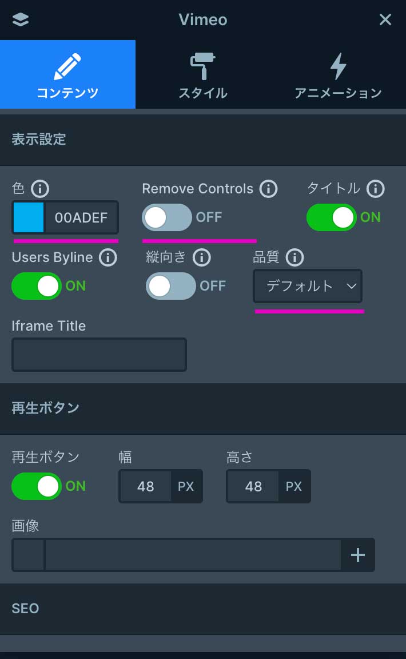This screenshot has height=659, width=406.
Task: Disable the Users Byline toggle
Action: tap(37, 286)
